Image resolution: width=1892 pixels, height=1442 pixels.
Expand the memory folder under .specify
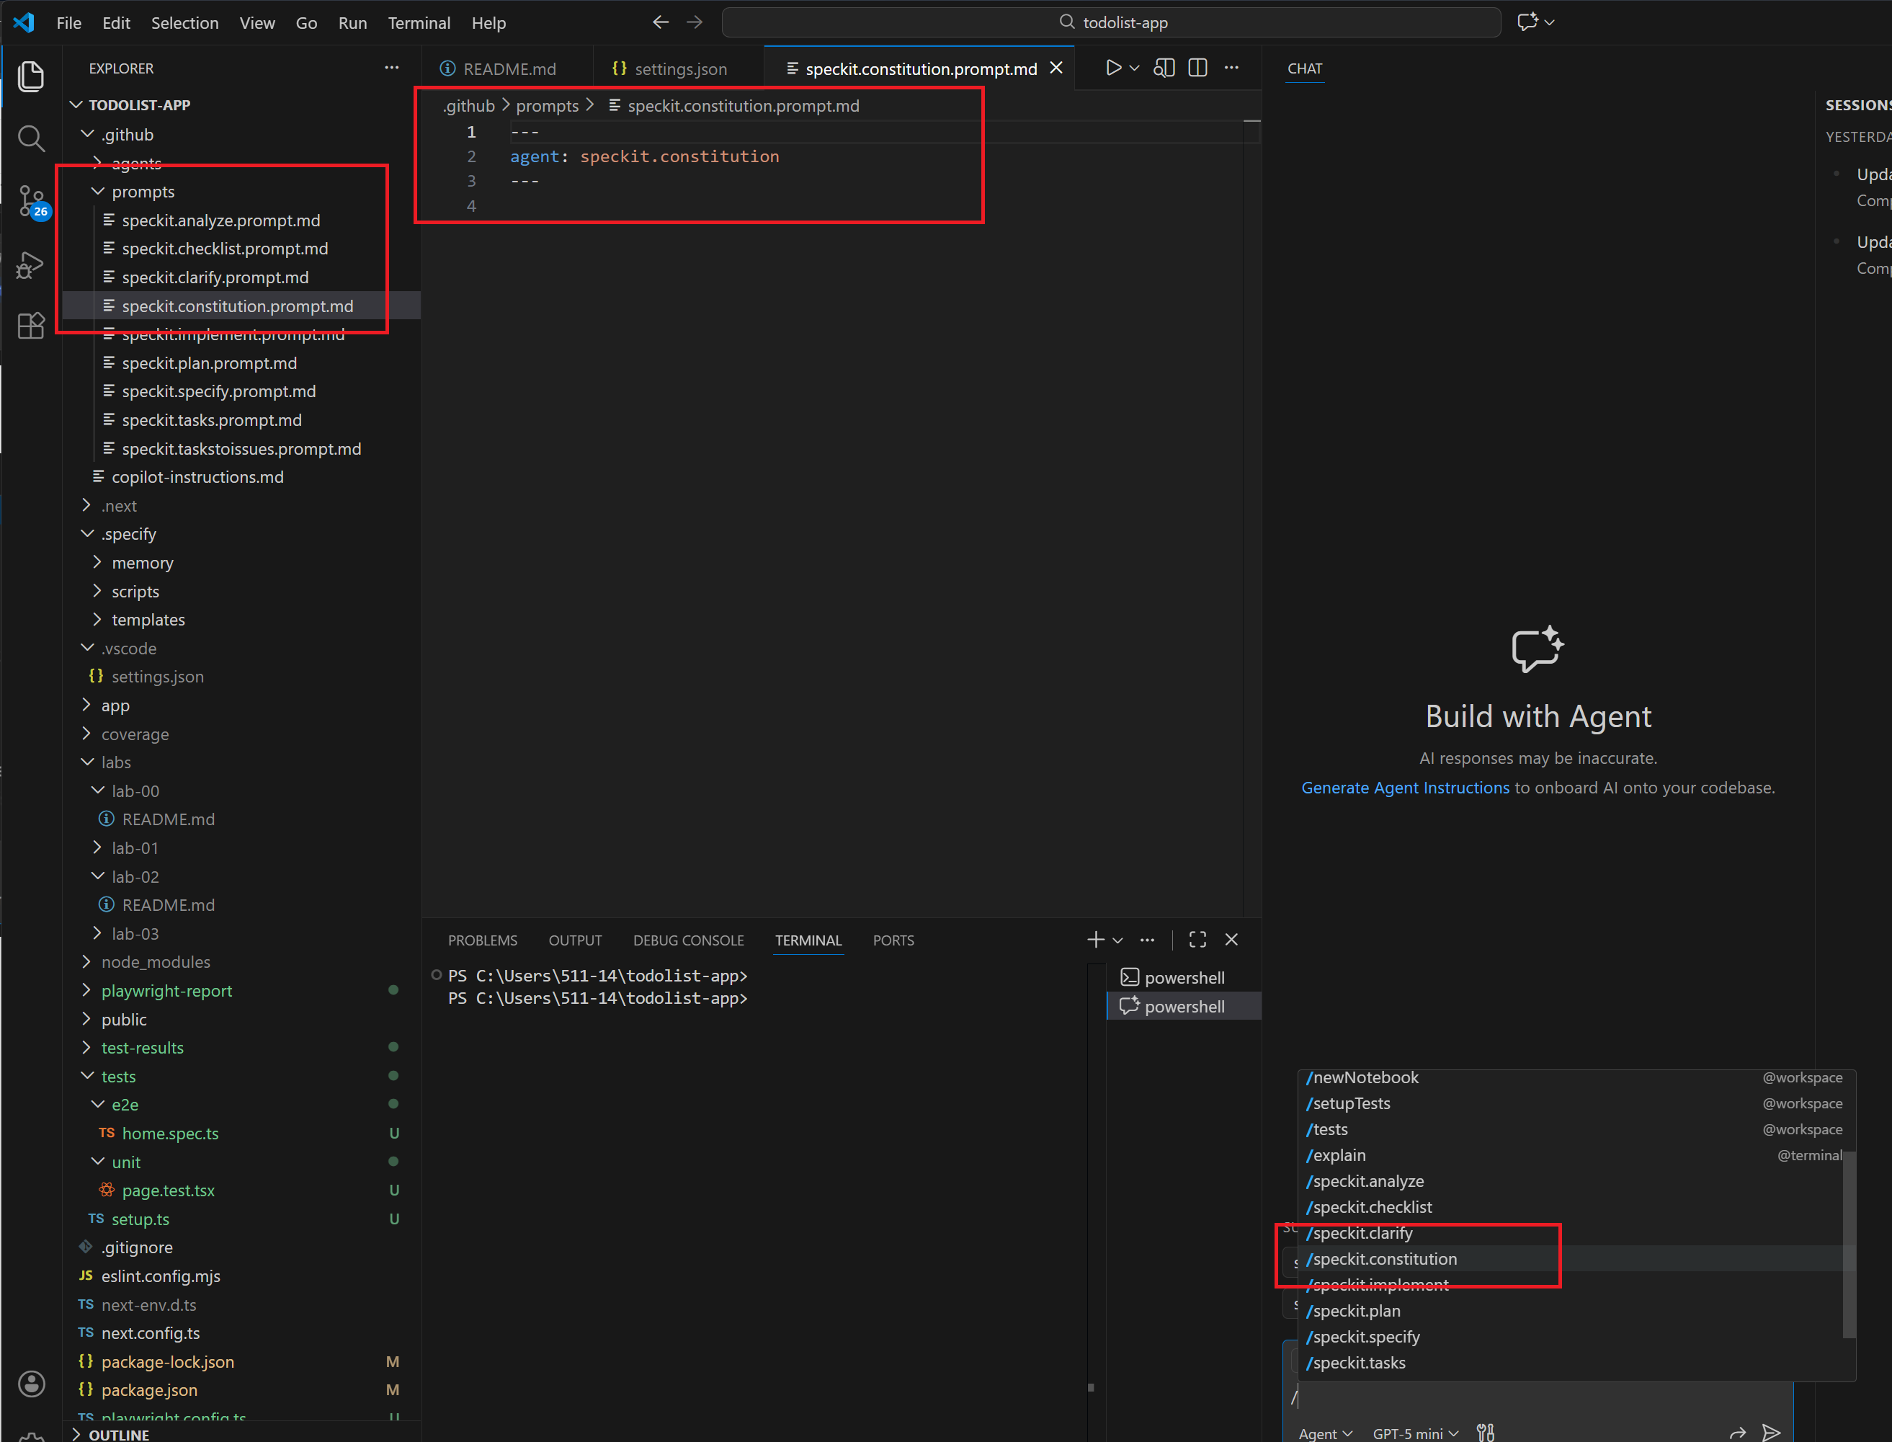143,563
